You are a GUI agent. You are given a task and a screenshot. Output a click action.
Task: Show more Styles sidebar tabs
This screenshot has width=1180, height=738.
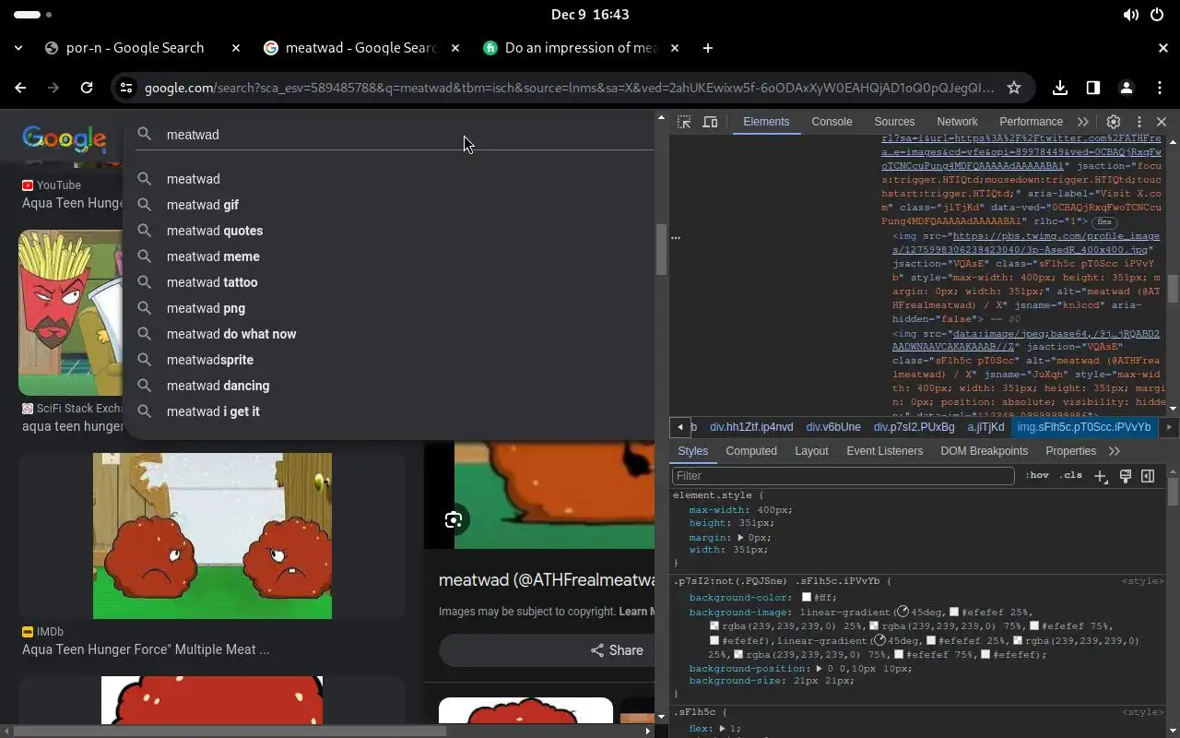(1115, 451)
